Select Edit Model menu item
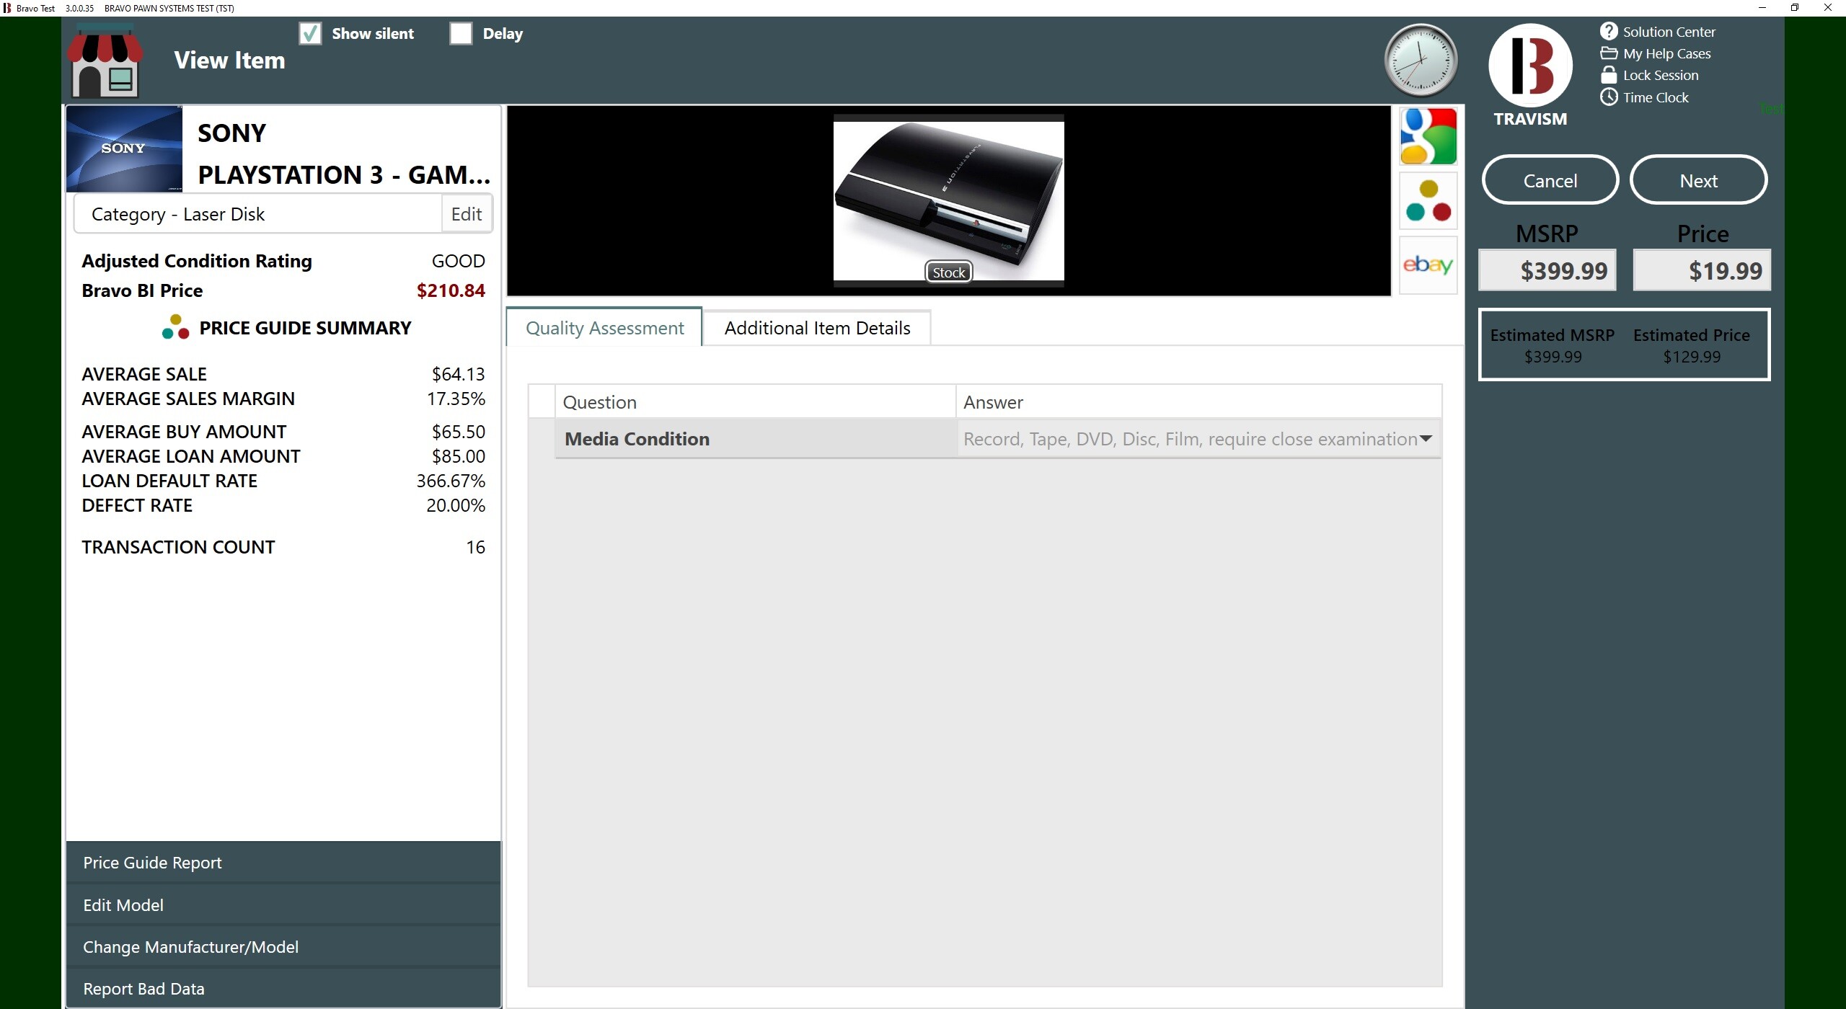 pos(283,905)
